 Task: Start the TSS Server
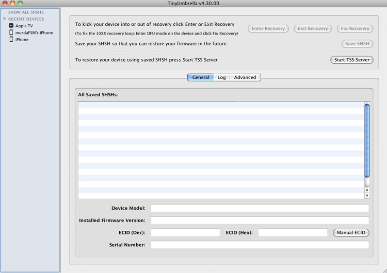point(352,60)
